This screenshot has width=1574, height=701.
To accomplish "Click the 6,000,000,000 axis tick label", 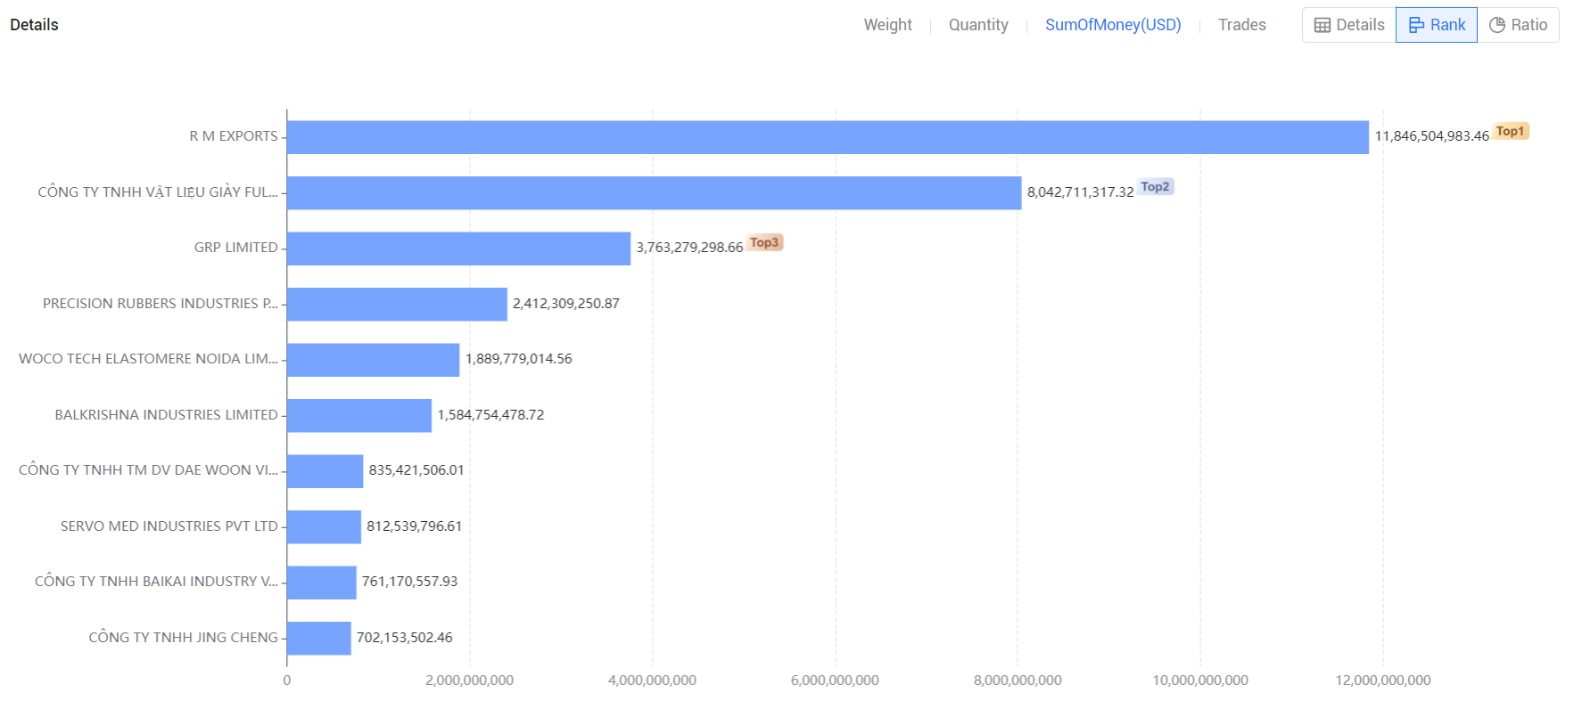I will [x=835, y=681].
